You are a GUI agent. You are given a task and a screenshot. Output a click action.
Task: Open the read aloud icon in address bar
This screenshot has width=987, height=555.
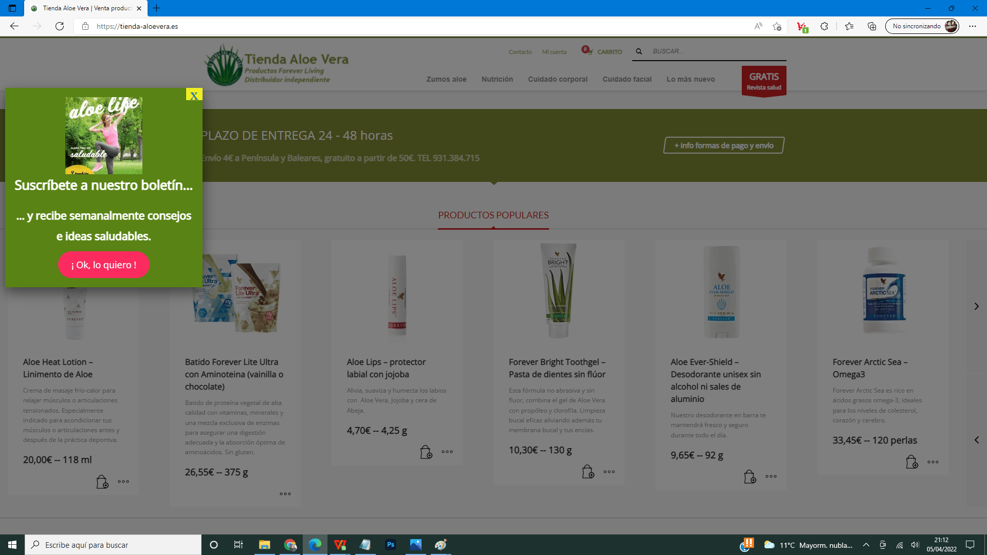(758, 26)
